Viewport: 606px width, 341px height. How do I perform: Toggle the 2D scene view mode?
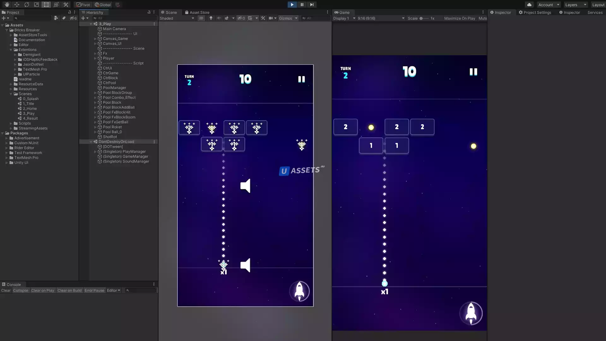201,18
